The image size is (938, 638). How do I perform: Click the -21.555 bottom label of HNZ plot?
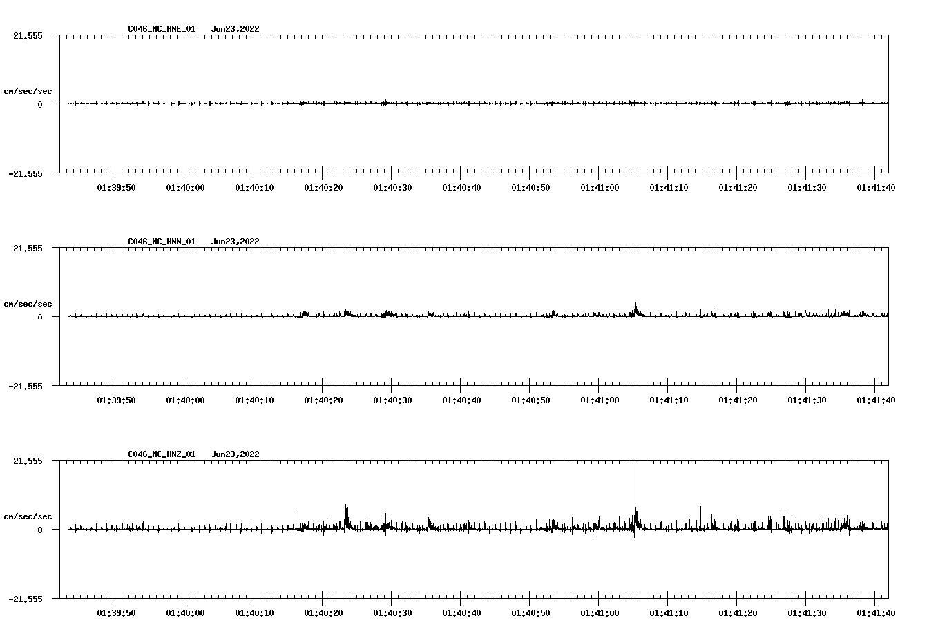coord(26,599)
